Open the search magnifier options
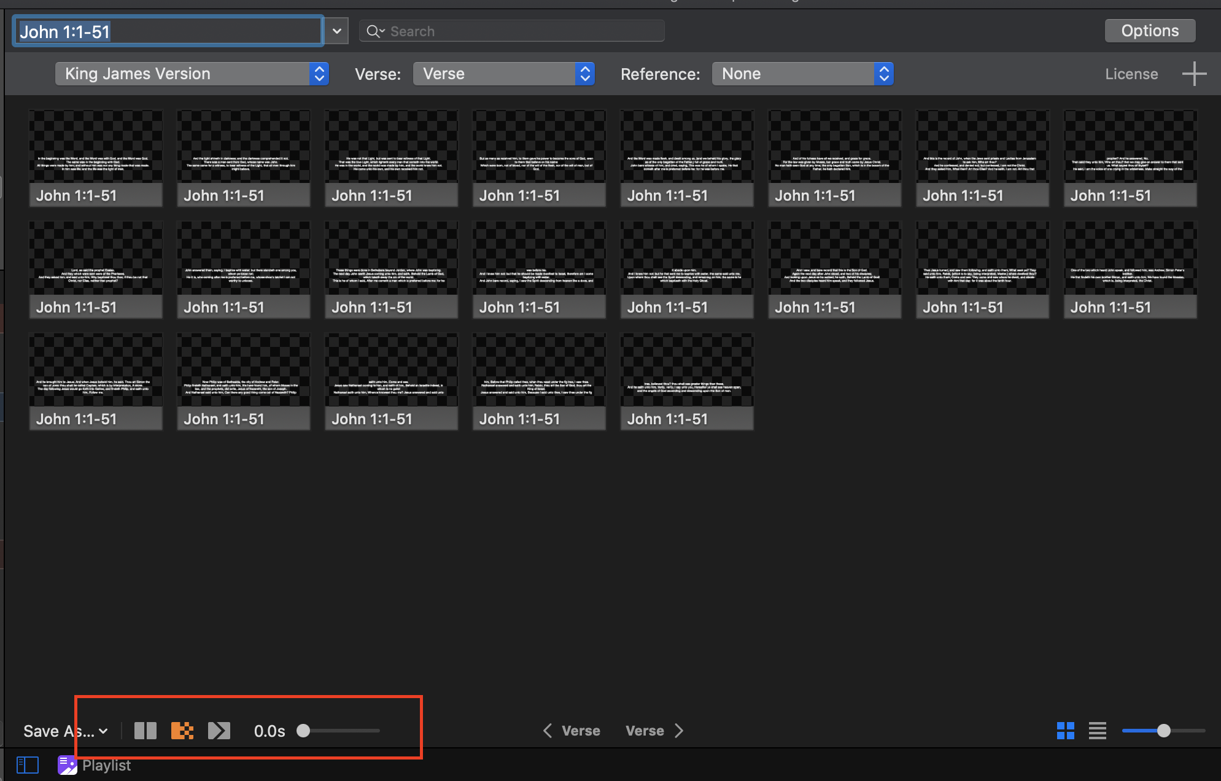 pyautogui.click(x=375, y=31)
